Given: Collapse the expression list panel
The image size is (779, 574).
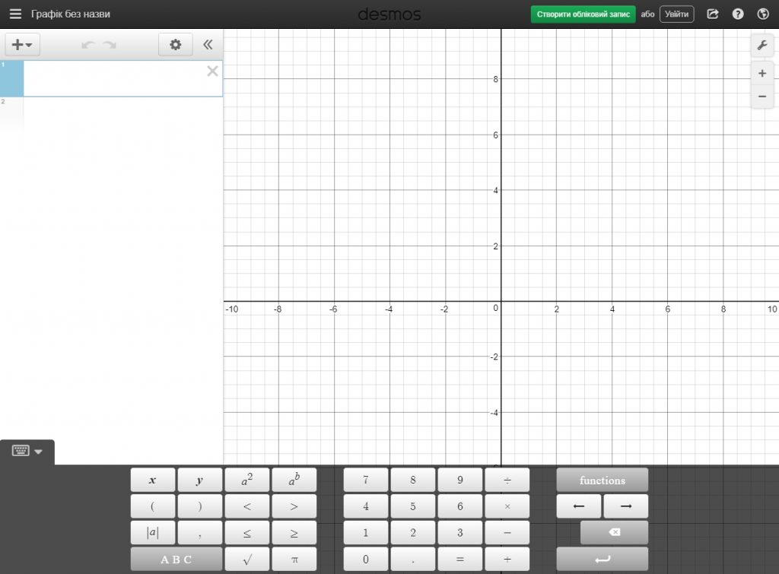Looking at the screenshot, I should (x=208, y=45).
